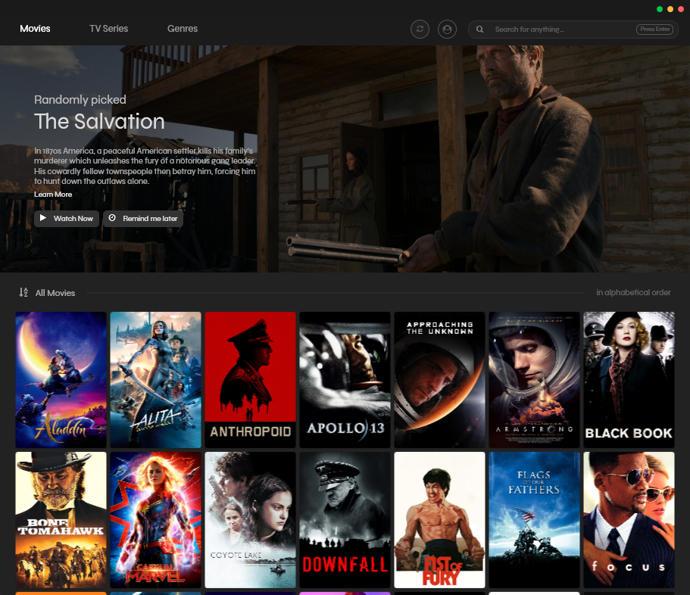This screenshot has width=690, height=595.
Task: Focus the Search for anything field
Action: point(573,29)
